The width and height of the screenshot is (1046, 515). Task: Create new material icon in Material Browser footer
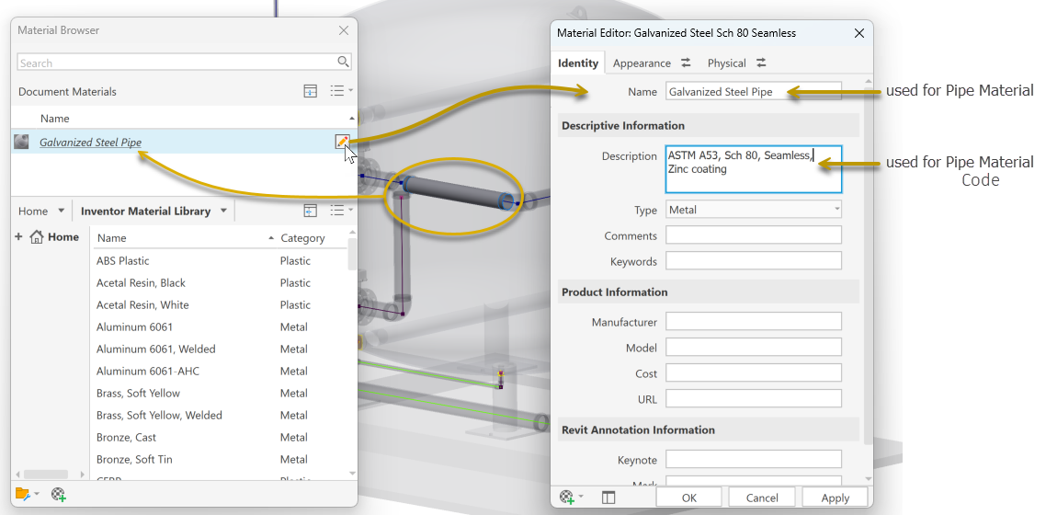coord(59,495)
